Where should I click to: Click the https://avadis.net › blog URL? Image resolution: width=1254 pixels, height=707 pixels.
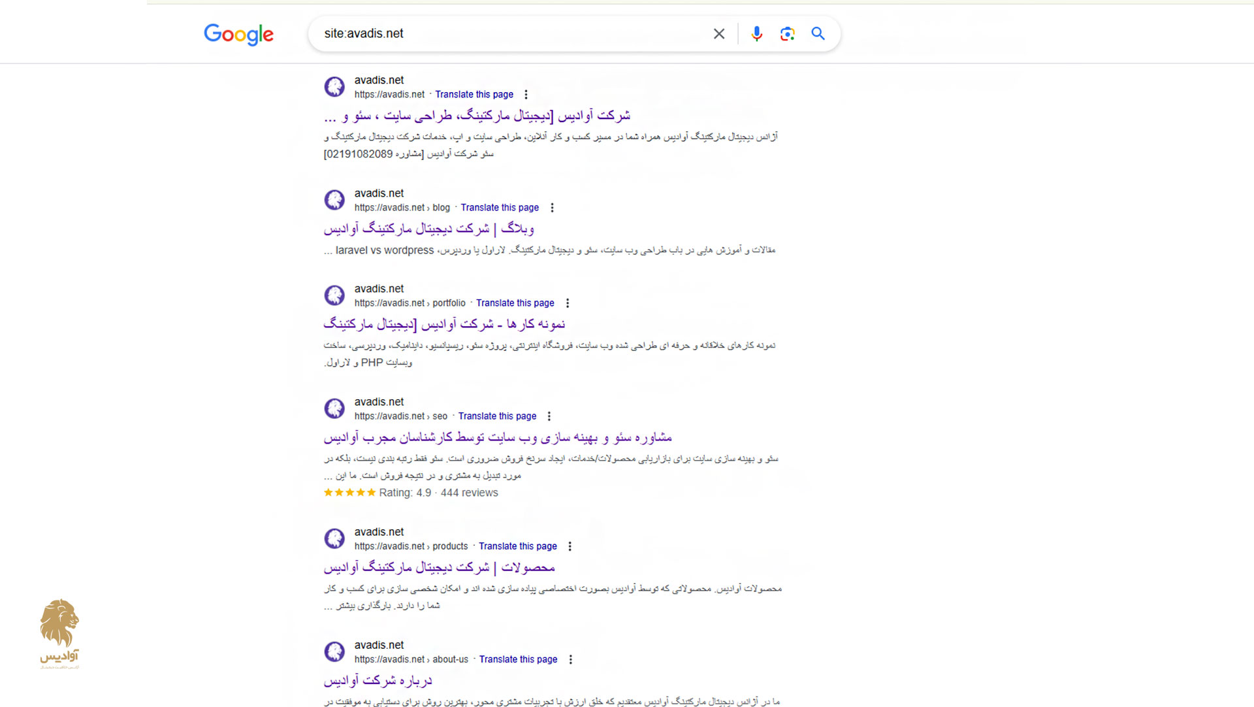[402, 208]
